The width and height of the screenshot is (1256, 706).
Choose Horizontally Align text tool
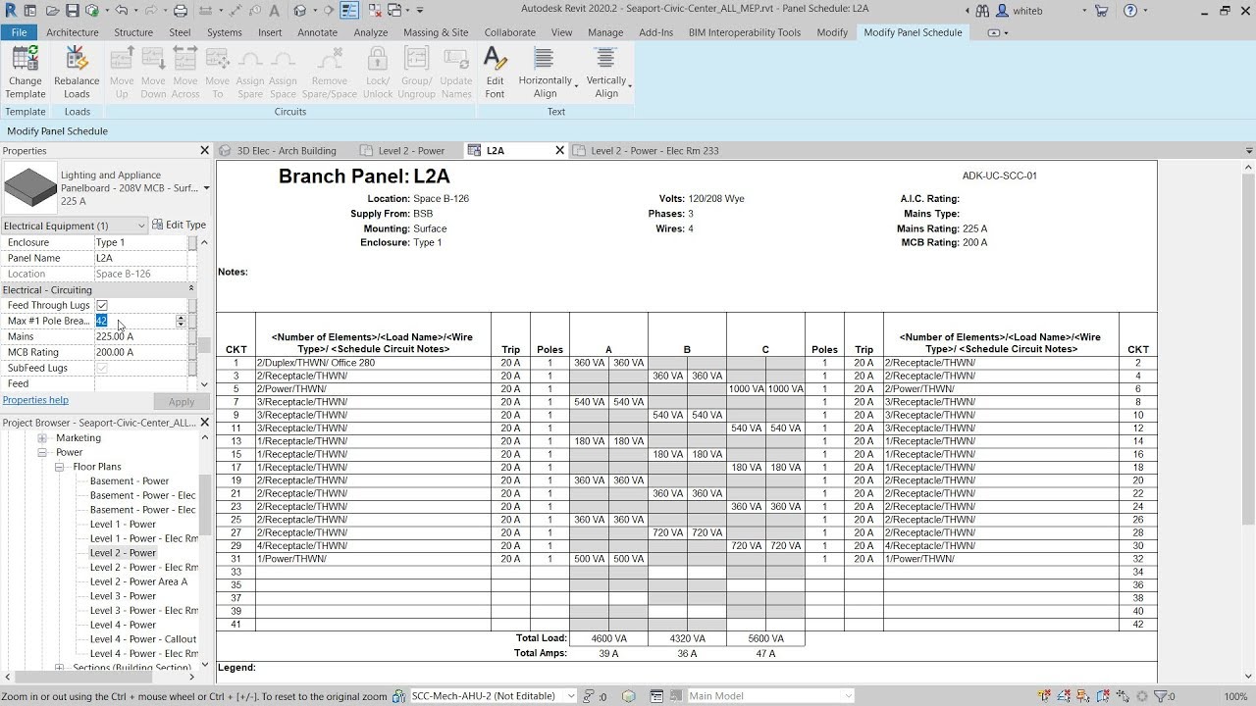point(546,73)
